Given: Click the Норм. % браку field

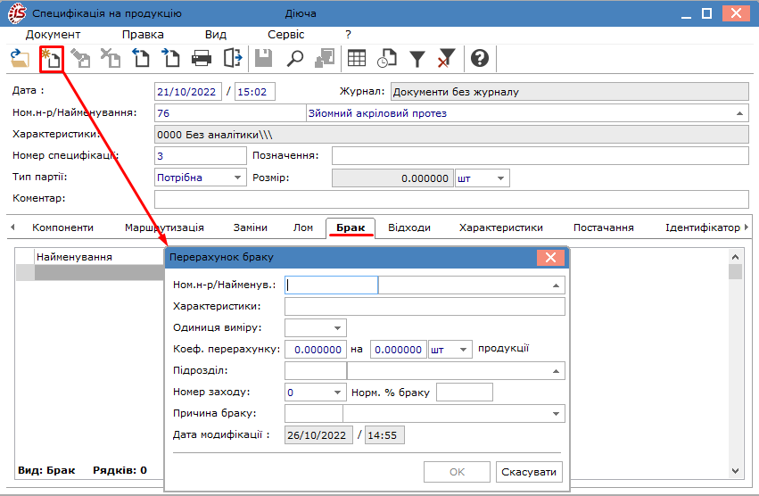Looking at the screenshot, I should click(x=465, y=393).
